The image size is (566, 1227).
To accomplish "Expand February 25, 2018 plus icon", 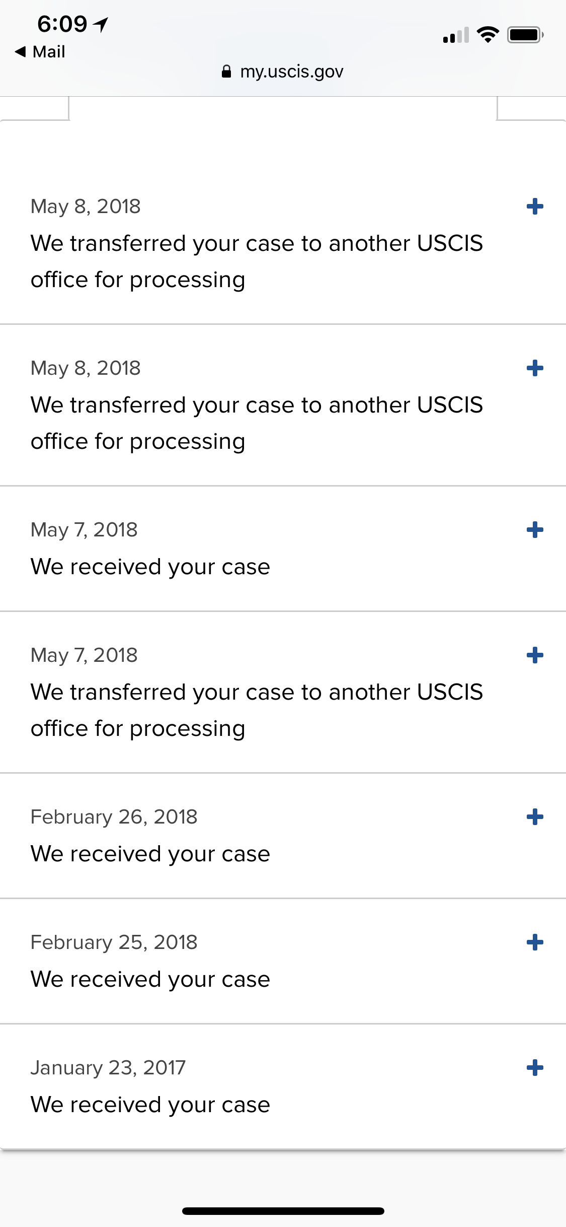I will (x=535, y=942).
